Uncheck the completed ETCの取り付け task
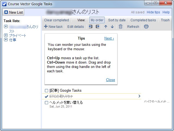Viewport: 174px width, 131px height. click(x=46, y=96)
